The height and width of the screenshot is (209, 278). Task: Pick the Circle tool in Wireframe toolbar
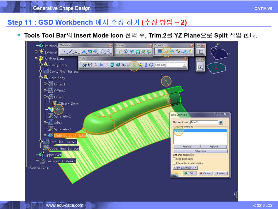pyautogui.click(x=103, y=52)
